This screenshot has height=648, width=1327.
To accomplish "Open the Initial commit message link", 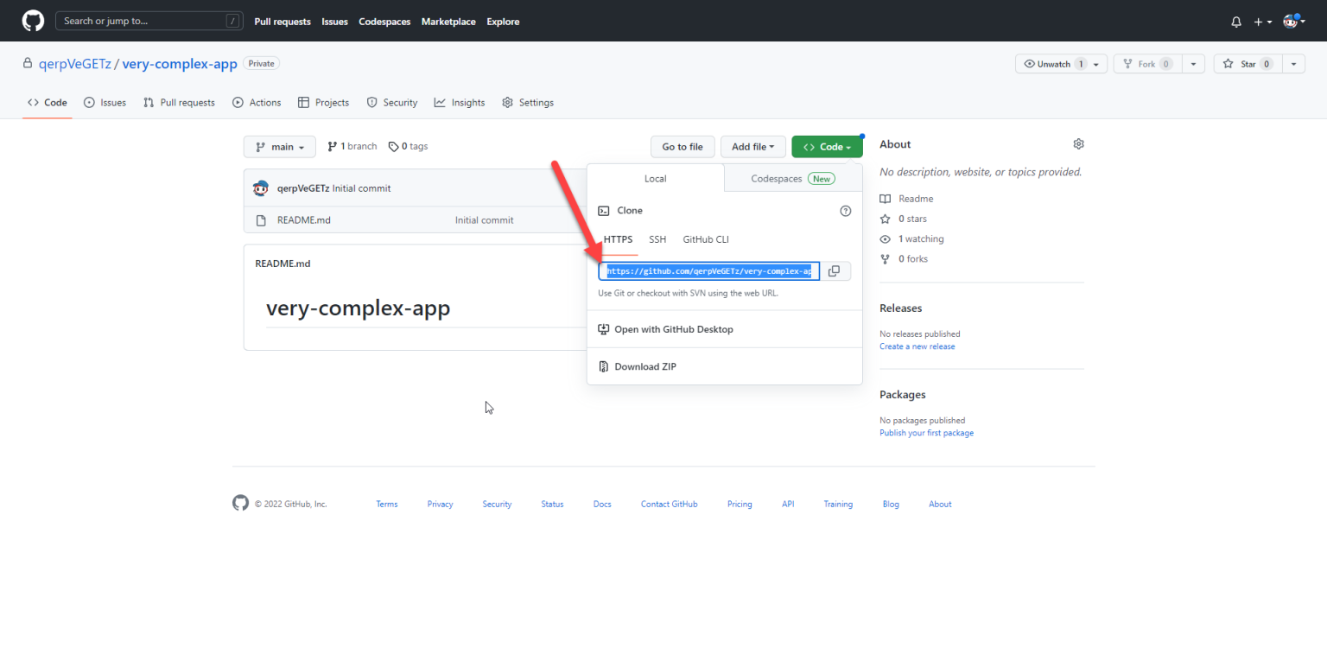I will point(485,220).
